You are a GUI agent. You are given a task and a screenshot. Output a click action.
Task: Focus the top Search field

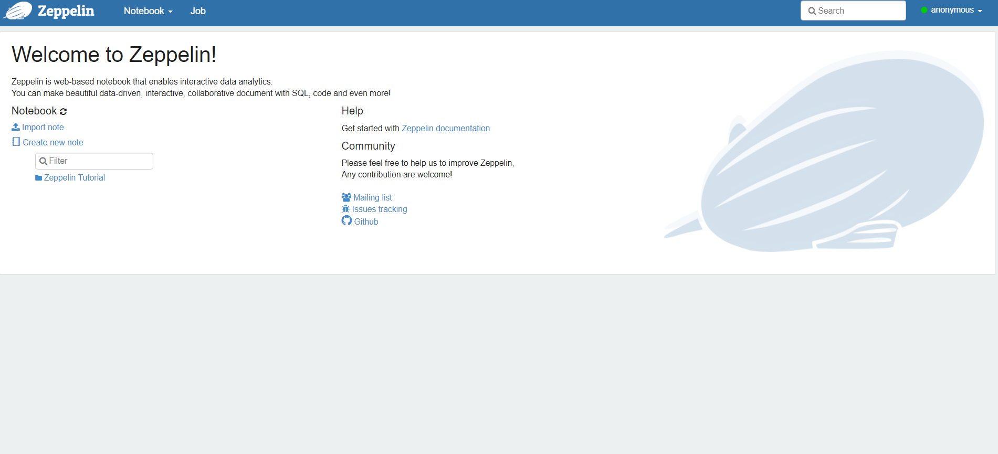point(853,10)
